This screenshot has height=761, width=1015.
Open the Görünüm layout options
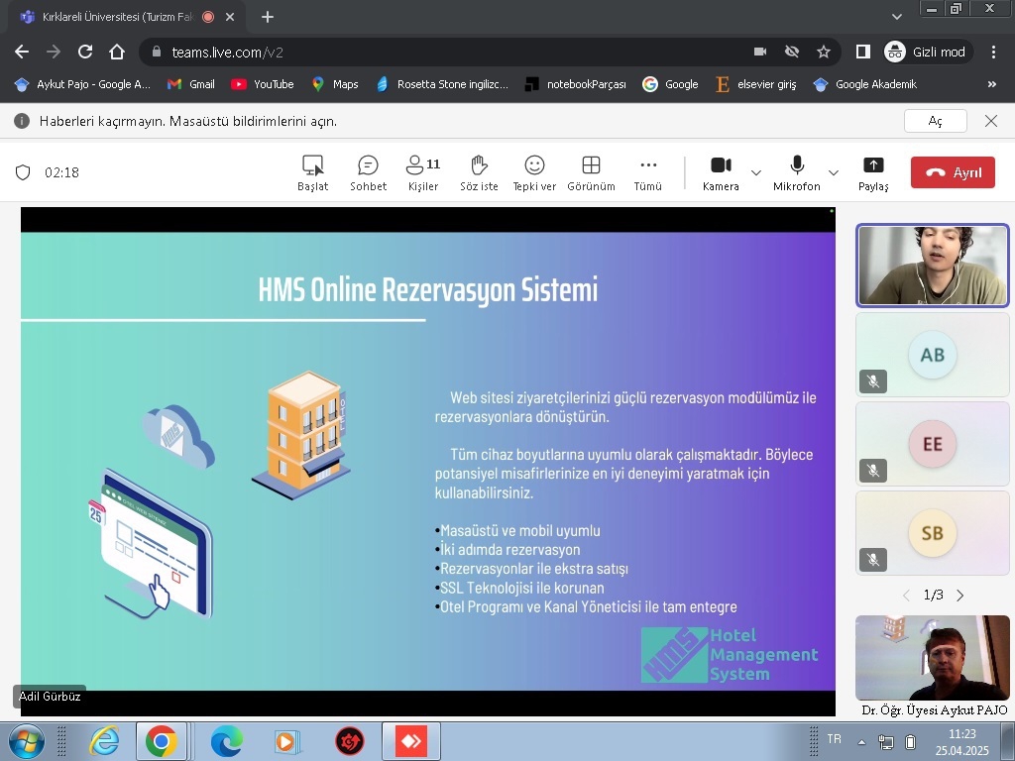click(x=591, y=172)
